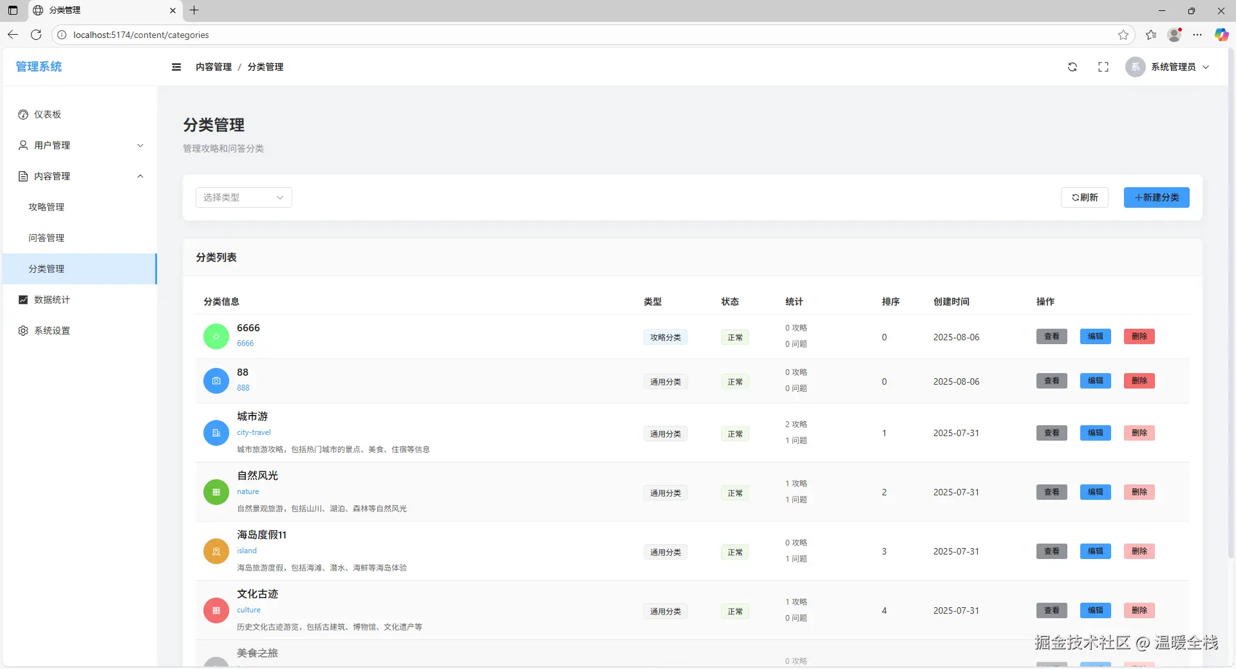1236x669 pixels.
Task: Select 分类管理 in the sidebar
Action: coord(80,269)
